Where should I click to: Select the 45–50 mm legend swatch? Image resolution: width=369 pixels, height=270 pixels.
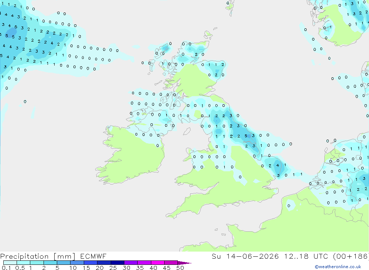click(171, 263)
